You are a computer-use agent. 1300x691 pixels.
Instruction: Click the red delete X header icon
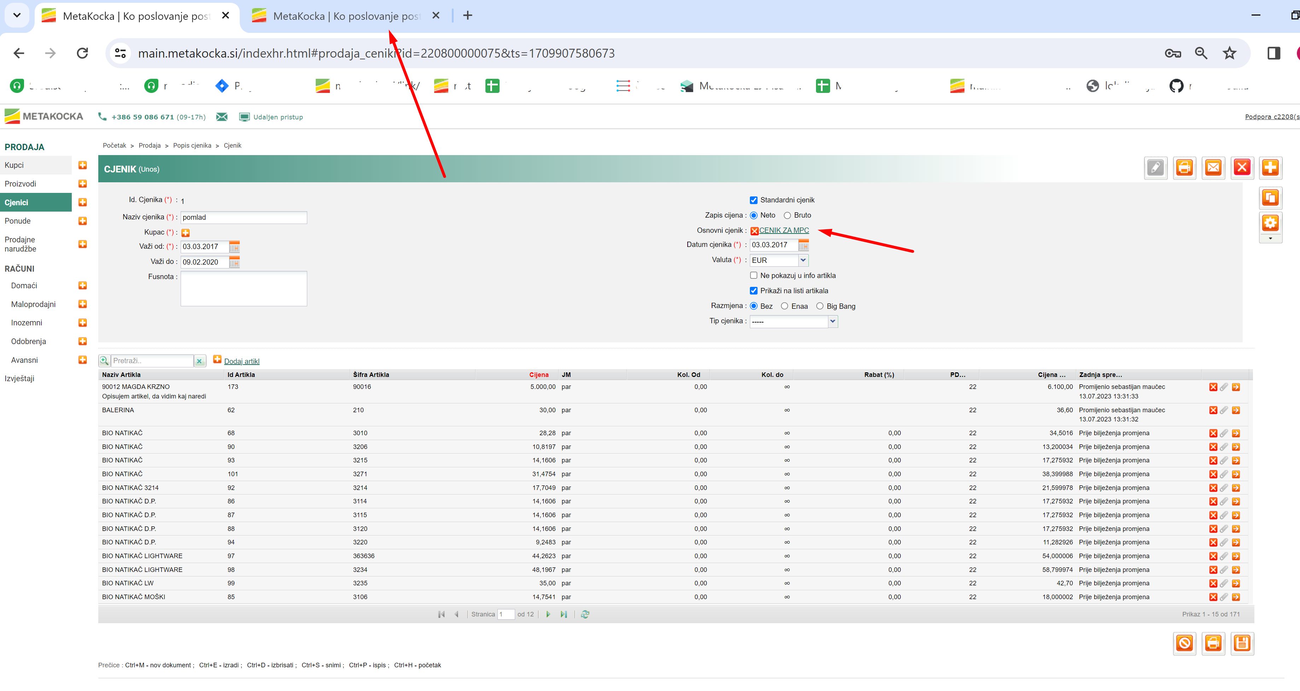tap(1241, 167)
